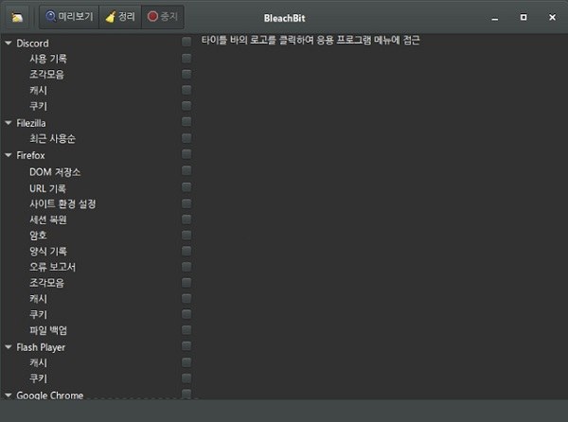Select the Filezilla tree label
Image resolution: width=568 pixels, height=422 pixels.
31,123
